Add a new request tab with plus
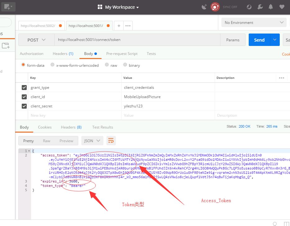Screen dimensions: 290x226 tap(119, 26)
